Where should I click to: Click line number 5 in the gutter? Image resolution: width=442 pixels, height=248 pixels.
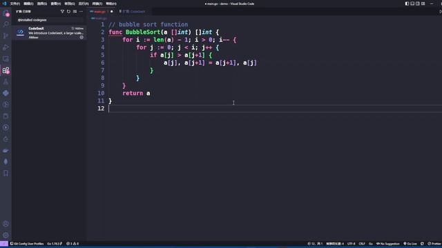[x=103, y=55]
